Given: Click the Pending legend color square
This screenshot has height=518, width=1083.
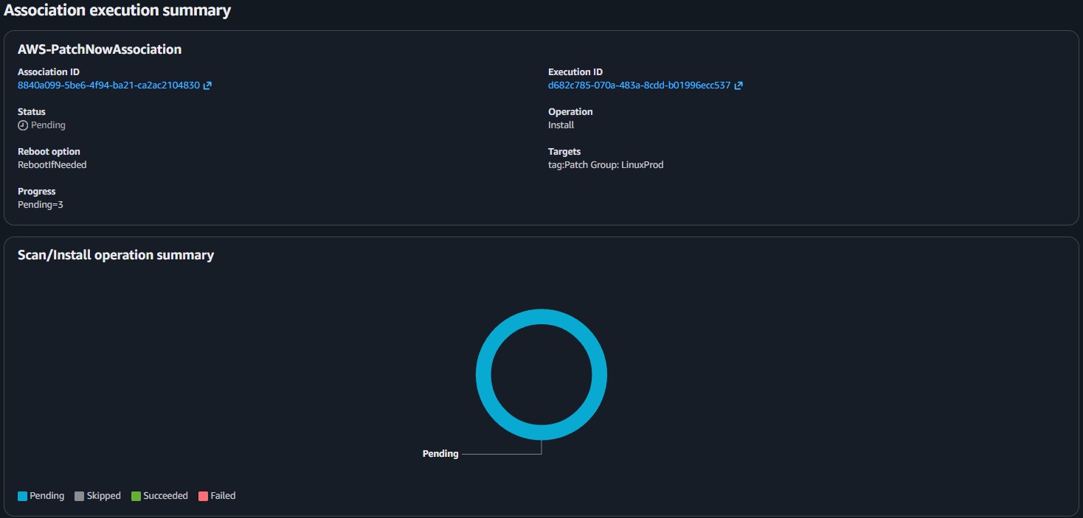Looking at the screenshot, I should 22,495.
